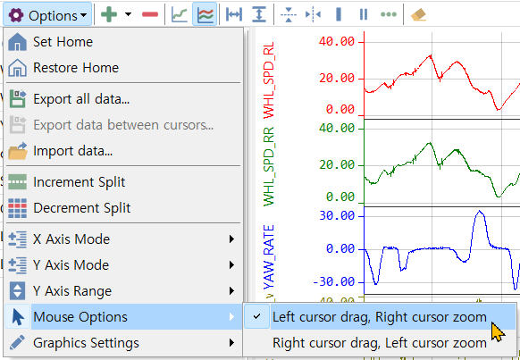The width and height of the screenshot is (520, 360).
Task: Click the red 40.00 axis value
Action: pyautogui.click(x=337, y=42)
